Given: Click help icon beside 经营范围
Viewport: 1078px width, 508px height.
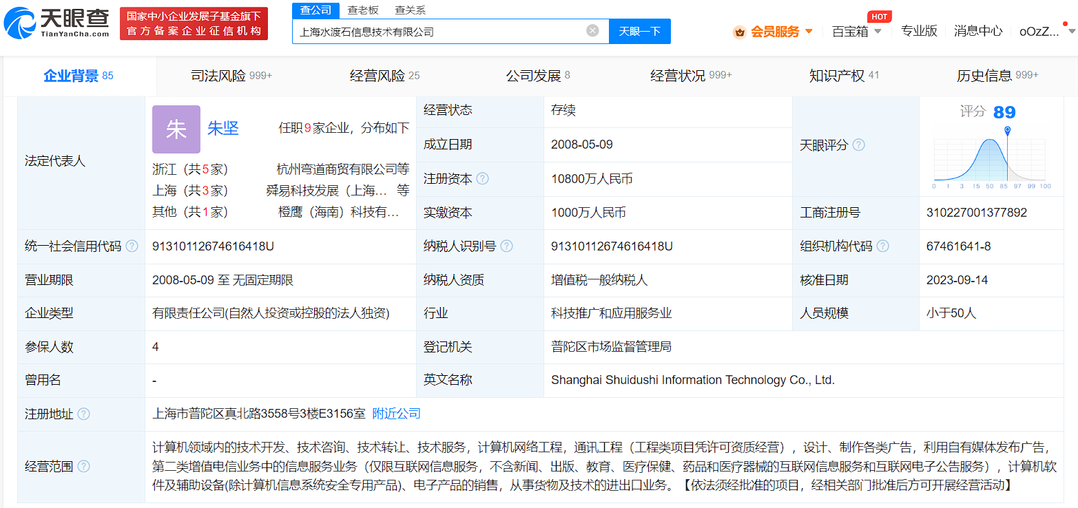Looking at the screenshot, I should pyautogui.click(x=83, y=467).
